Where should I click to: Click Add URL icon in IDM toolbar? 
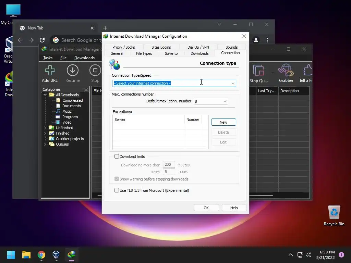coord(50,71)
